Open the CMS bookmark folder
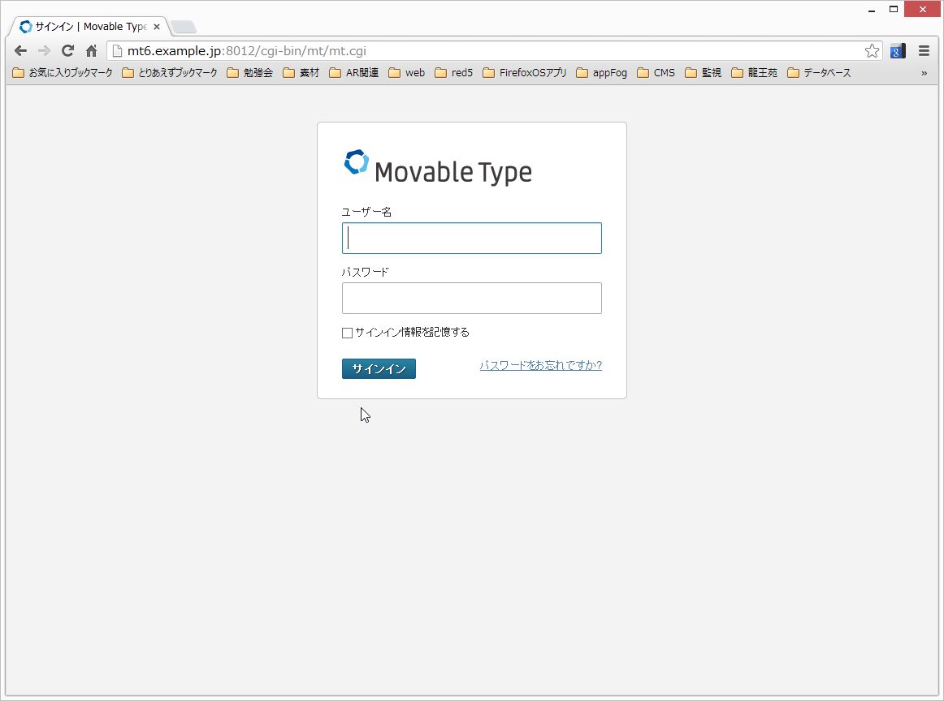This screenshot has width=944, height=701. pyautogui.click(x=656, y=73)
